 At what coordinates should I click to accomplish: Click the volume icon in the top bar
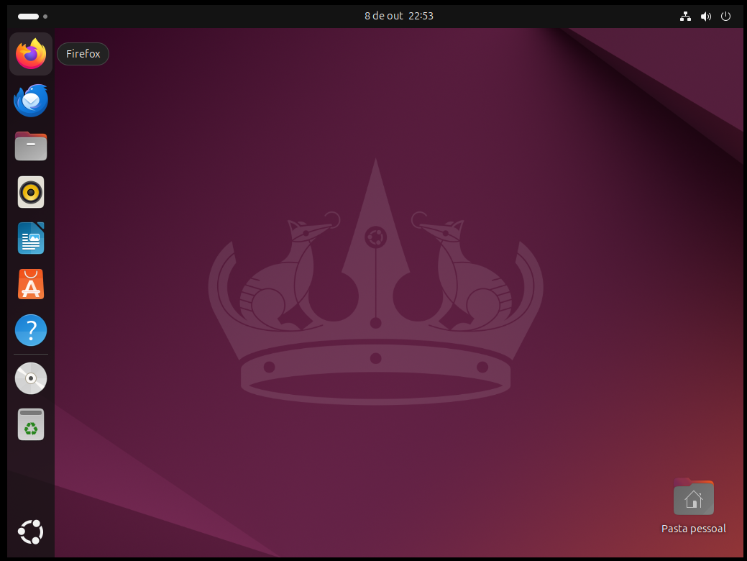coord(705,16)
